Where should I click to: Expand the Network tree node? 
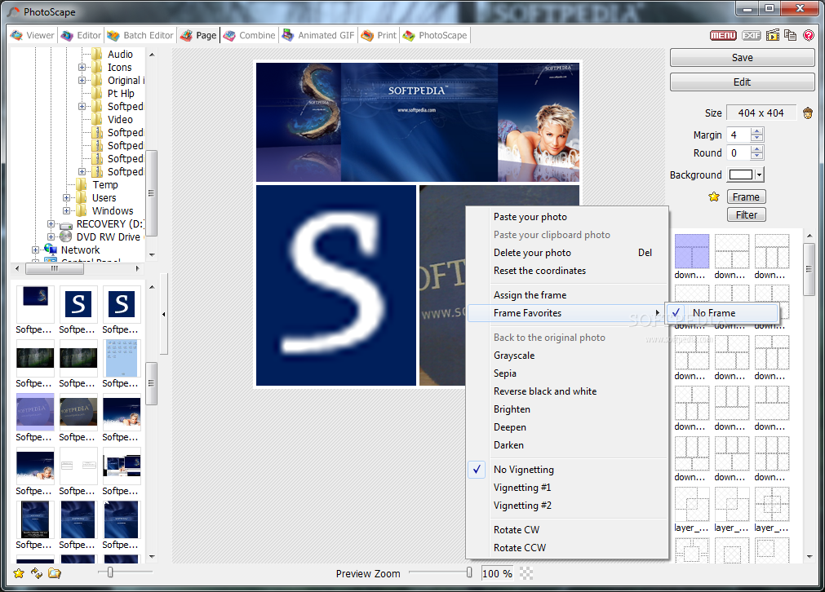tap(36, 250)
